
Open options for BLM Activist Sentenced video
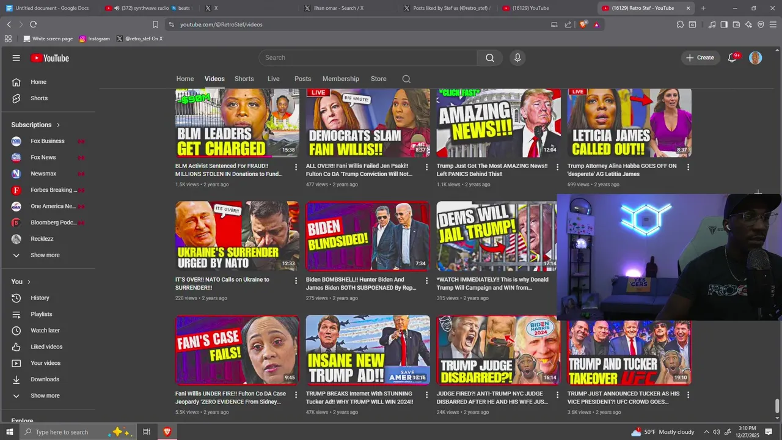pos(296,167)
